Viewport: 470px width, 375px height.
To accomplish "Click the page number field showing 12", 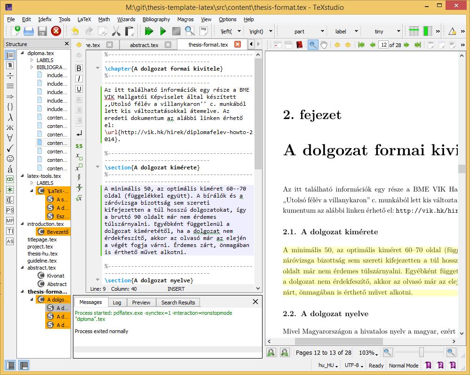I will [x=383, y=45].
